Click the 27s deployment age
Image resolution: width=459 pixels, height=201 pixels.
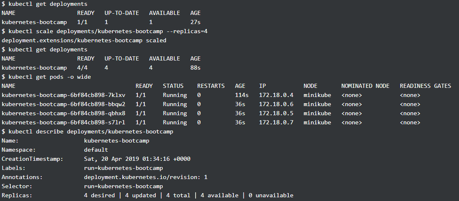click(x=195, y=22)
